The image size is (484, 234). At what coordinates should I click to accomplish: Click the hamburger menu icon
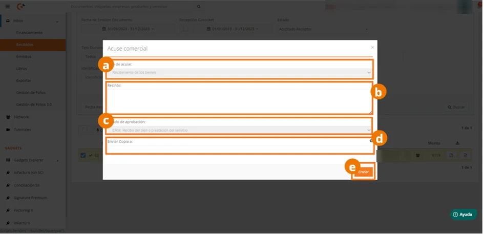(8, 7)
